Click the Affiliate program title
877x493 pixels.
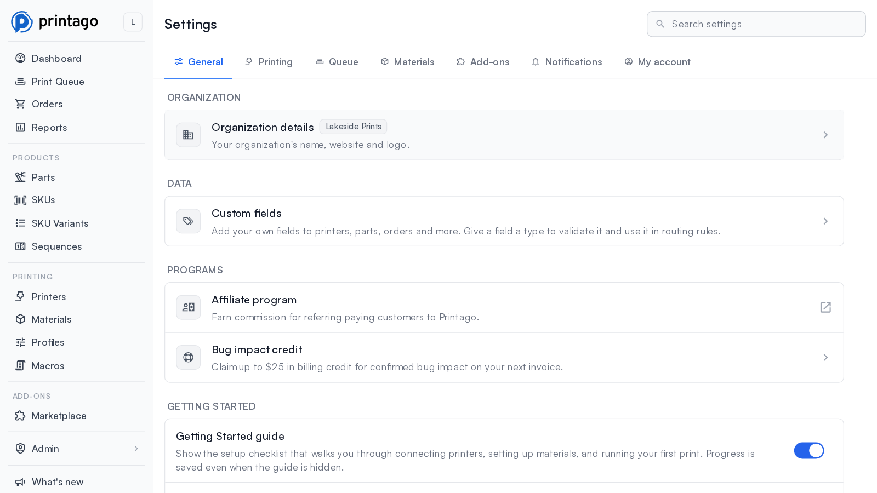click(x=254, y=300)
